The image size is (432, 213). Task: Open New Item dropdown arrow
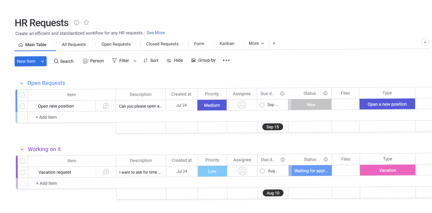click(42, 61)
